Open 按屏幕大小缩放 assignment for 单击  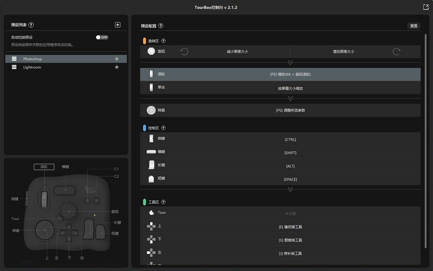click(x=291, y=88)
